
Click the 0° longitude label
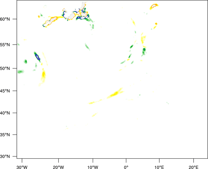(126, 167)
